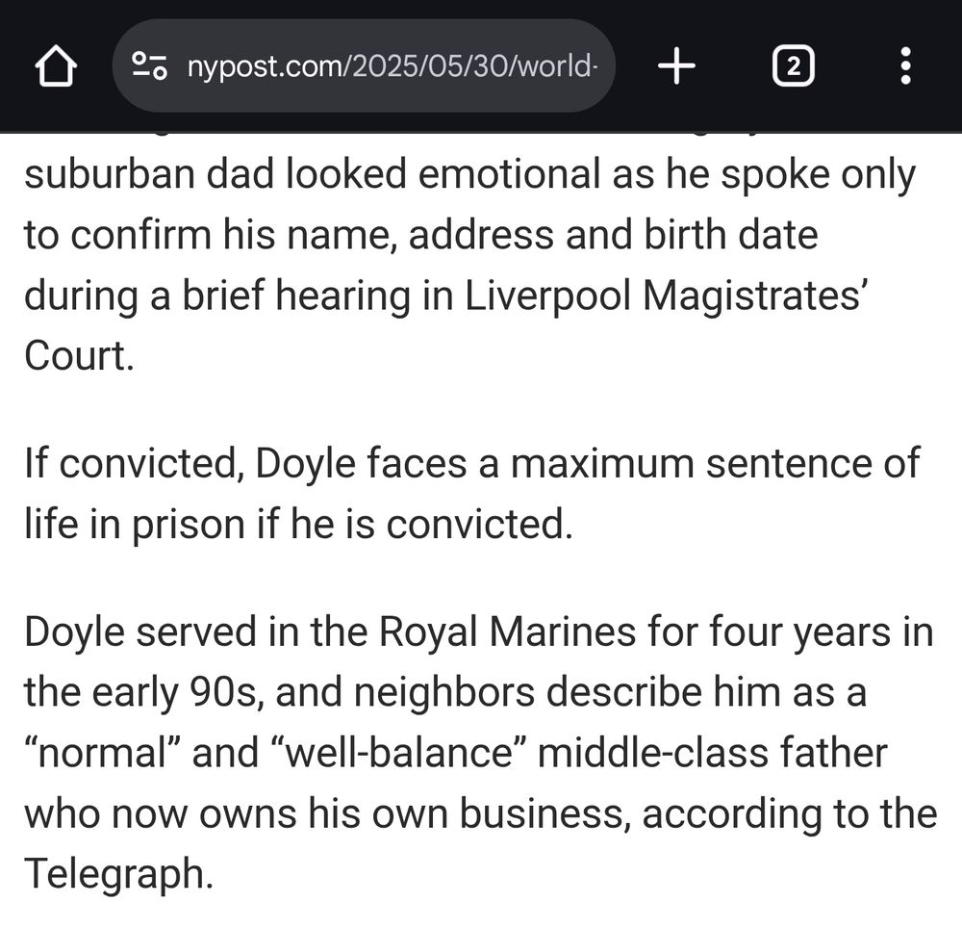962x928 pixels.
Task: Open the three-dot browser overflow menu
Action: pos(902,65)
